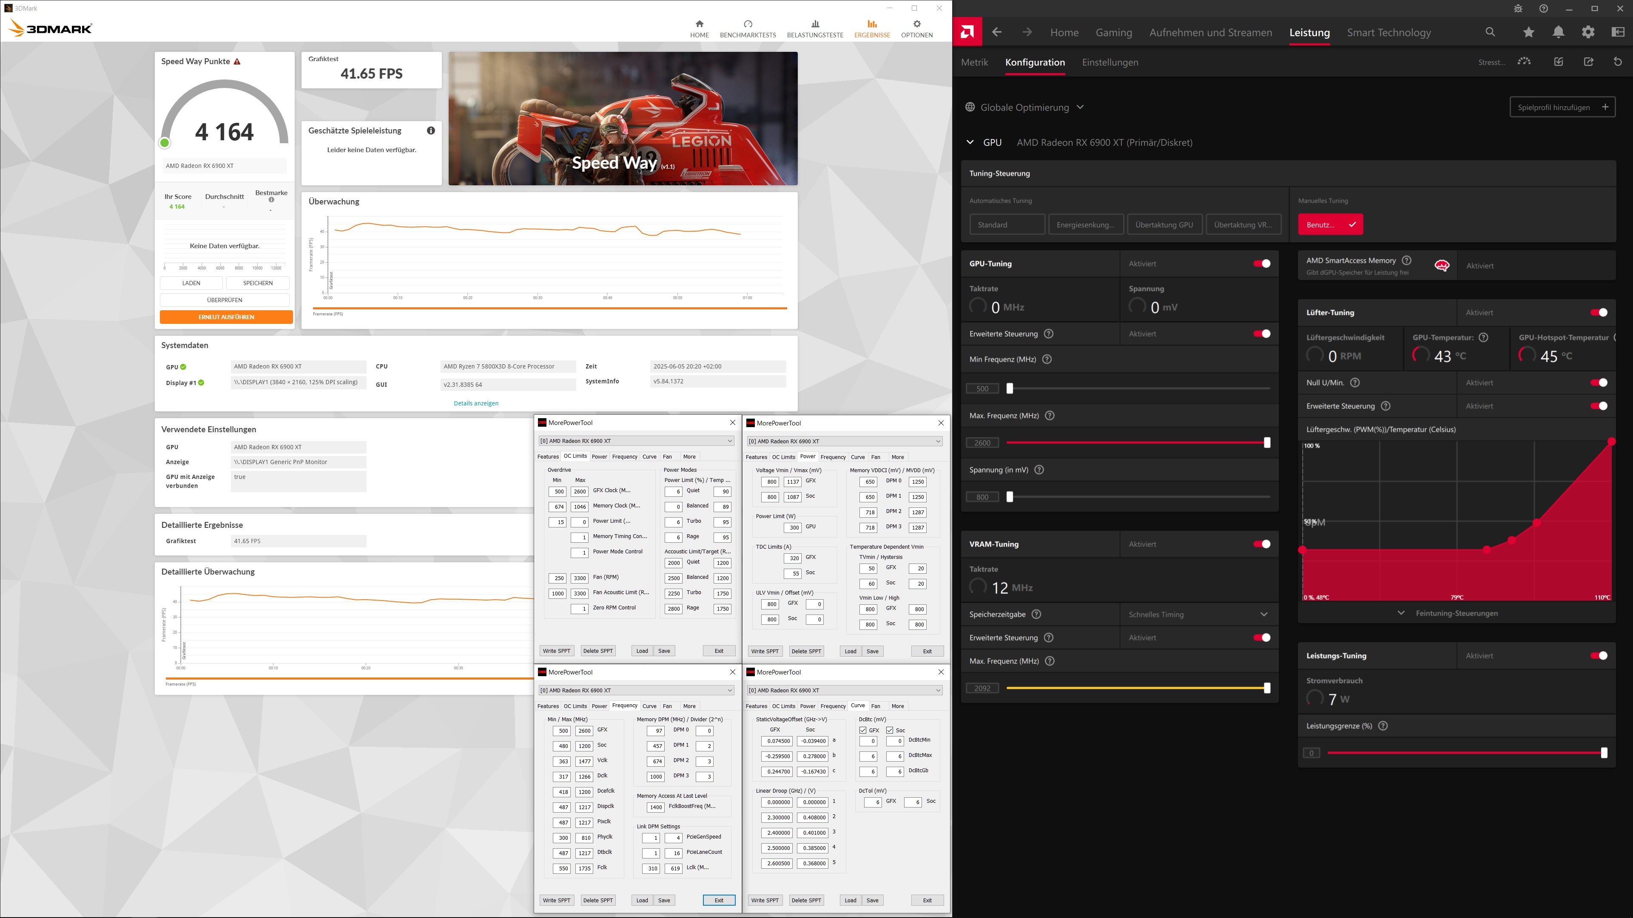Viewport: 1633px width, 918px height.
Task: Click the export tuning profile icon
Action: (x=1589, y=62)
